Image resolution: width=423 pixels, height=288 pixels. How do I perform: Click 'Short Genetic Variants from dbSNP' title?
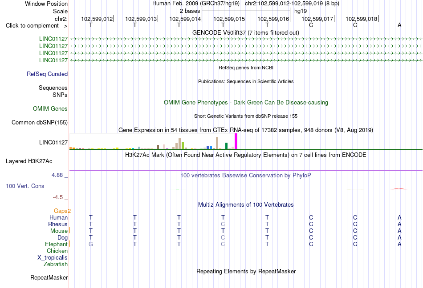246,116
